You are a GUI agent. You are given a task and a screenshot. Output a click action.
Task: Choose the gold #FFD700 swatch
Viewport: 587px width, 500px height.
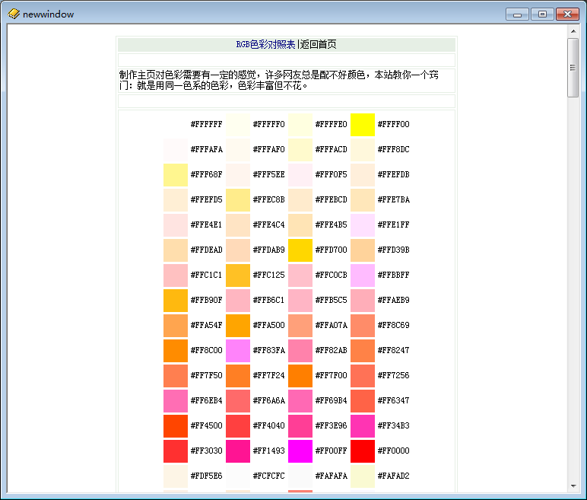point(300,250)
